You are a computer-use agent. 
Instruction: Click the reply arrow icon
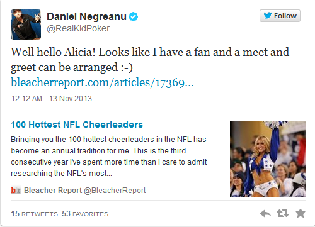(x=265, y=214)
